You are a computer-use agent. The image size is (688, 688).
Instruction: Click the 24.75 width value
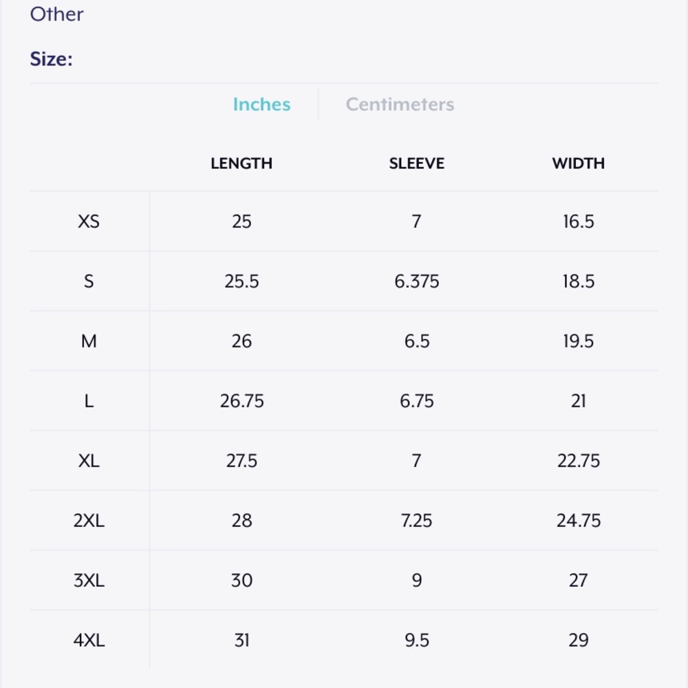579,520
